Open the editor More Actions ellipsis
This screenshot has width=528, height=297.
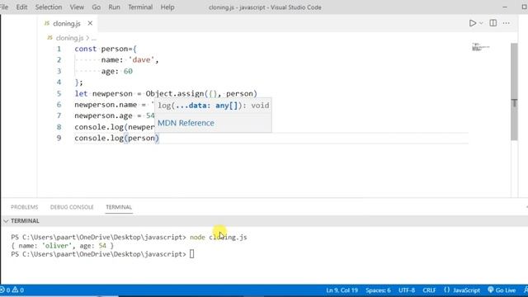pos(506,23)
